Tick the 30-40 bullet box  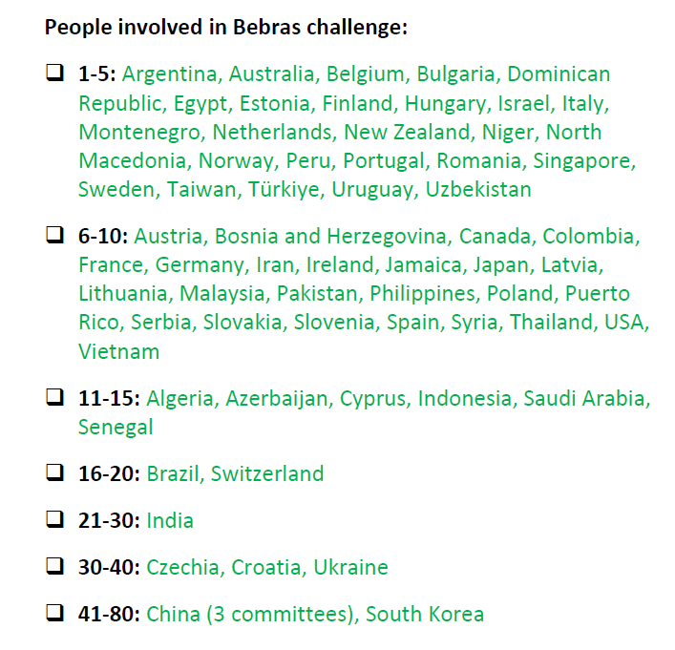coord(55,566)
